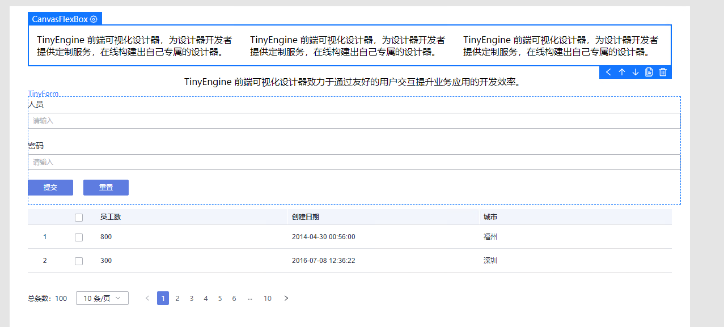Click the 创建日期 column header
724x327 pixels.
point(305,217)
